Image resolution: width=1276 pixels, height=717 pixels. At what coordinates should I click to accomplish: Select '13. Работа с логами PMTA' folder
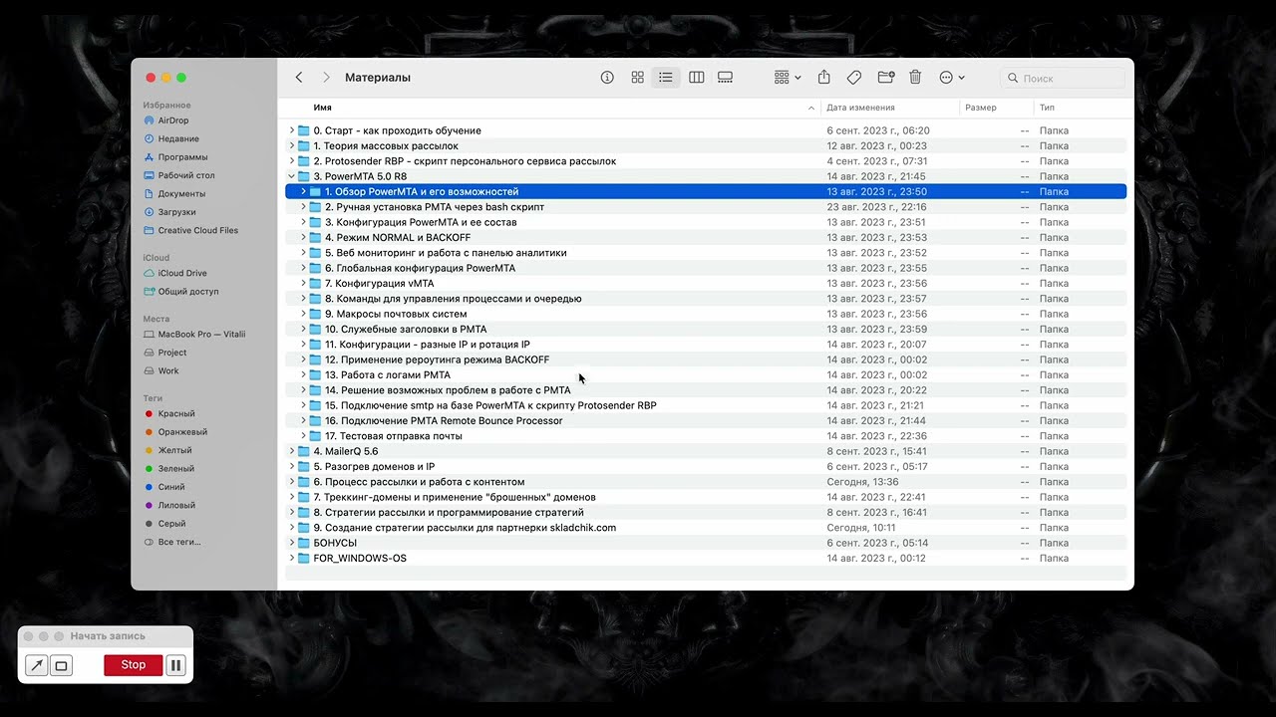point(706,375)
